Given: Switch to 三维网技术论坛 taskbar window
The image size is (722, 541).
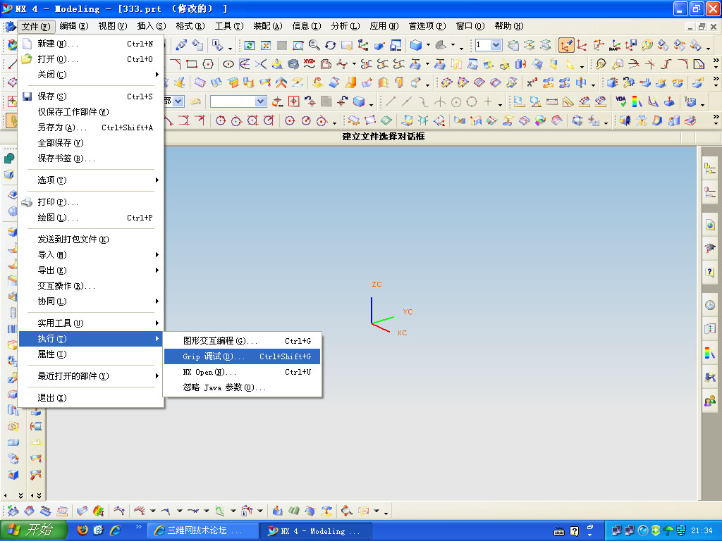Looking at the screenshot, I should (202, 530).
